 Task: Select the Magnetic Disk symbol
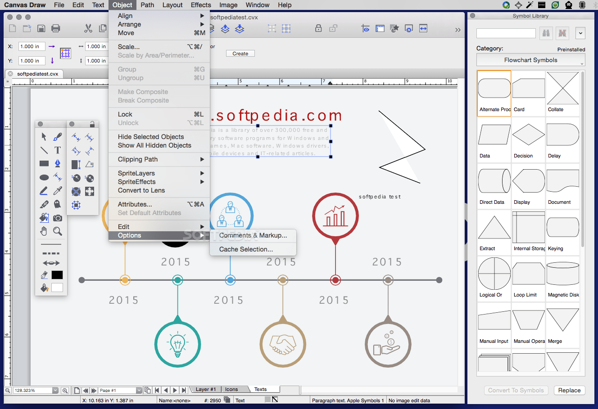coord(563,279)
